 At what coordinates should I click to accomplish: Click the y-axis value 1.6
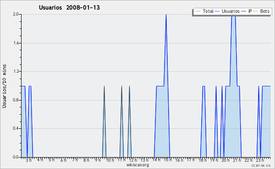pyautogui.click(x=16, y=43)
